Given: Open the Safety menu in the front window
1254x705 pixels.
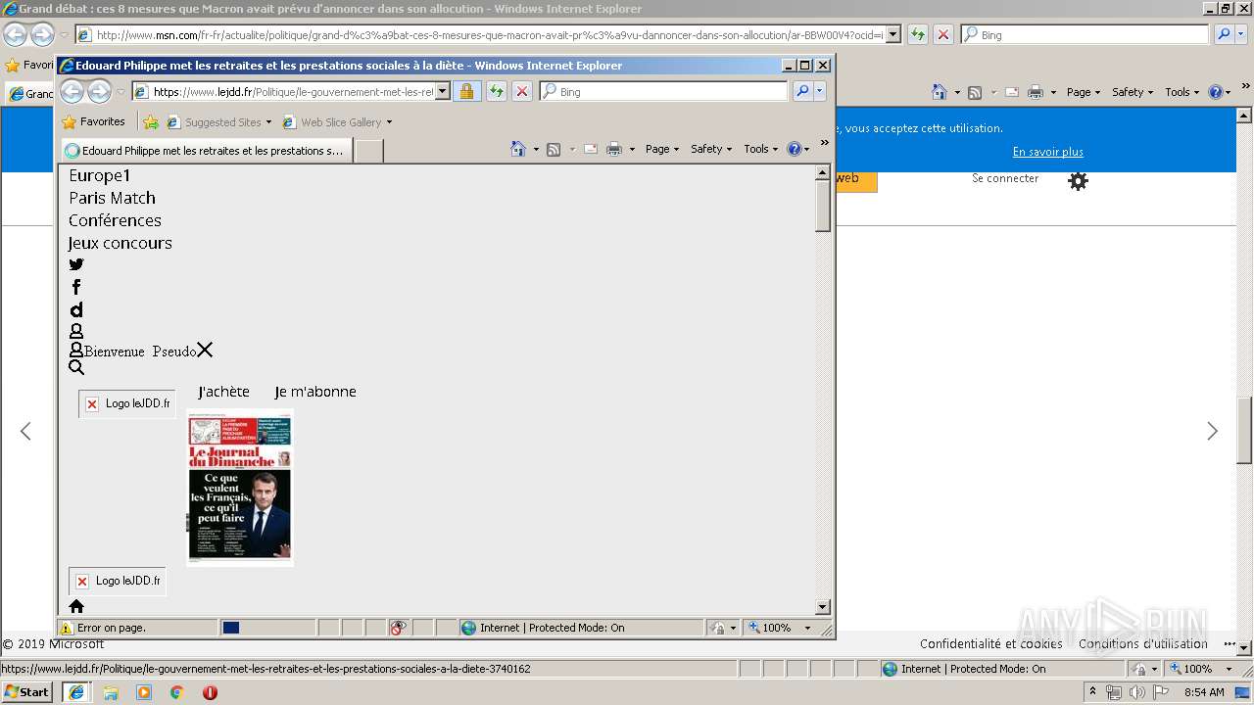Looking at the screenshot, I should 711,149.
